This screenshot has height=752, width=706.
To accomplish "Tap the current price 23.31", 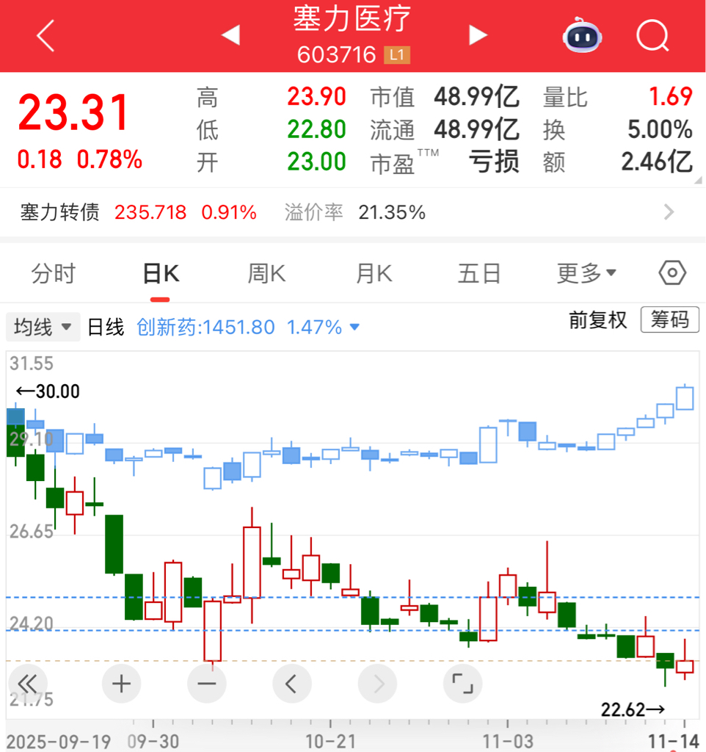I will click(x=74, y=112).
